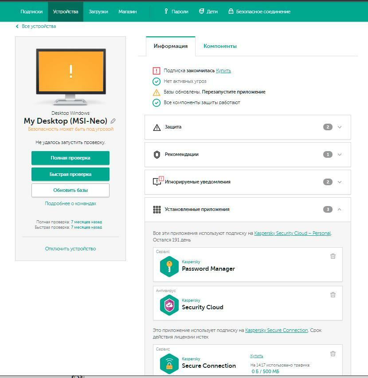Click the count badge 1 in Рекомендации row
The image size is (368, 378).
pos(328,155)
